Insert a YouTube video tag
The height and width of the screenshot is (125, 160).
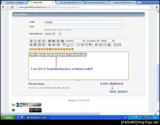(109, 45)
